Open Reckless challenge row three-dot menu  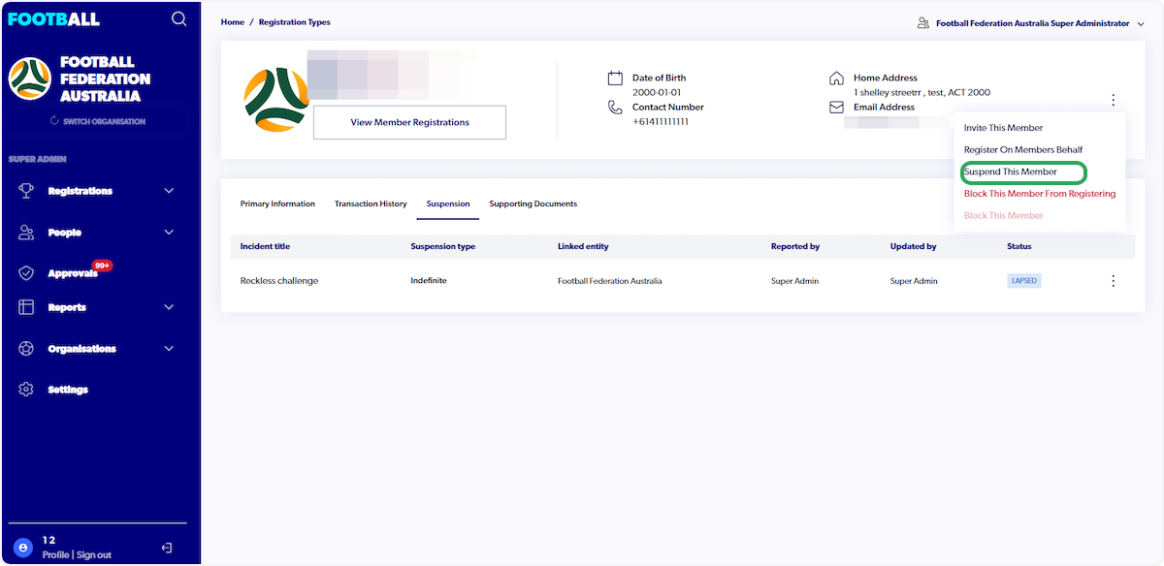(x=1114, y=281)
